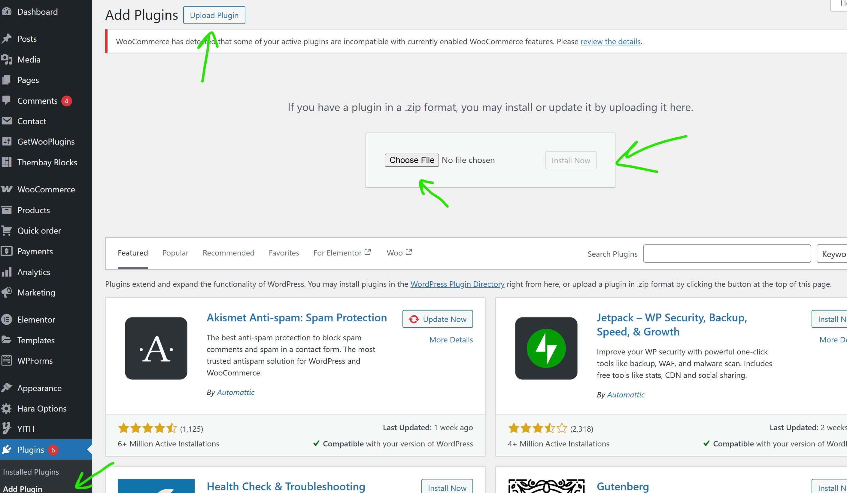The image size is (847, 493).
Task: Click the Marketing megaphone icon
Action: [x=7, y=292]
